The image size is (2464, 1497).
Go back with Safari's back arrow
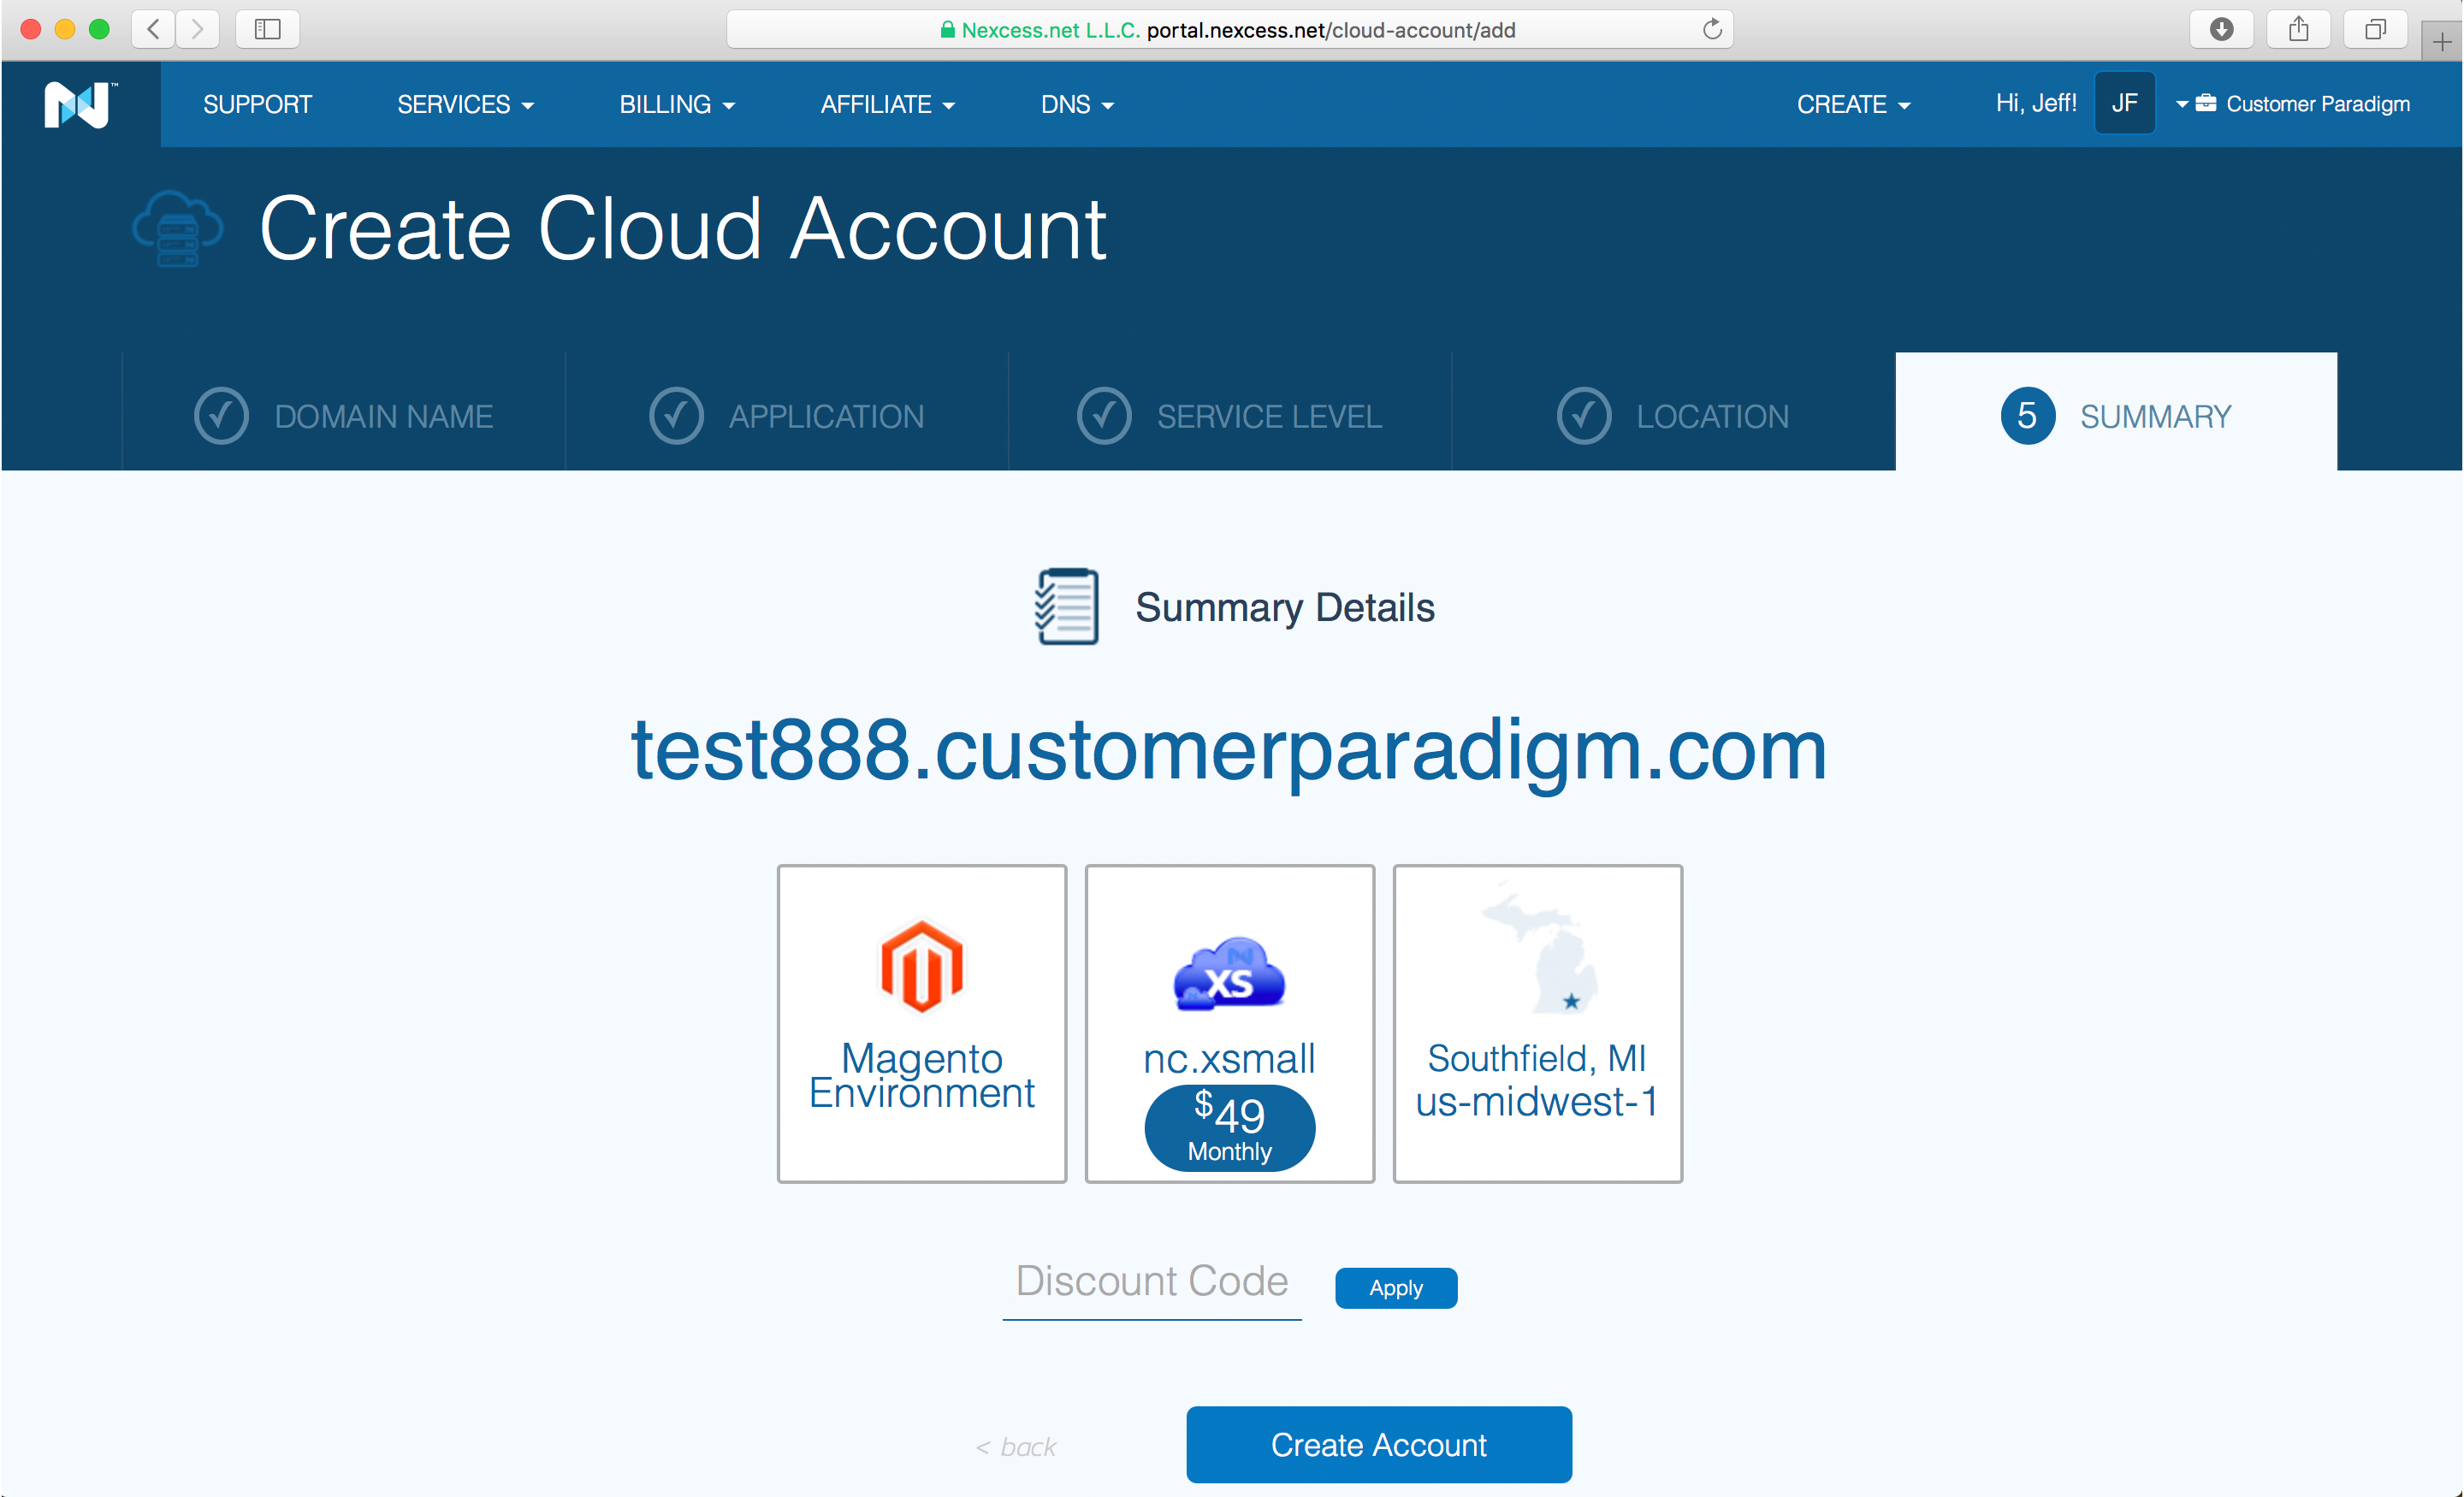(x=154, y=29)
